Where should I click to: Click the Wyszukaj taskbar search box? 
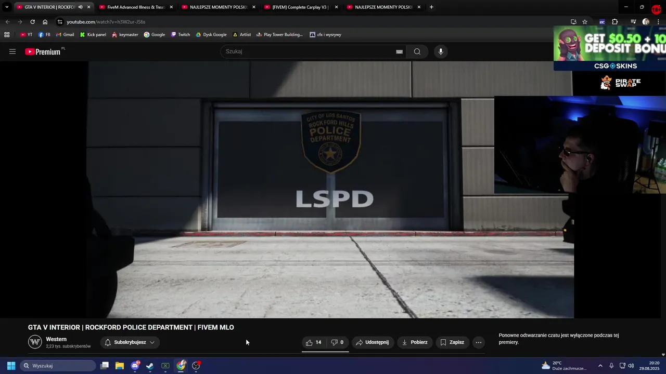(58, 366)
